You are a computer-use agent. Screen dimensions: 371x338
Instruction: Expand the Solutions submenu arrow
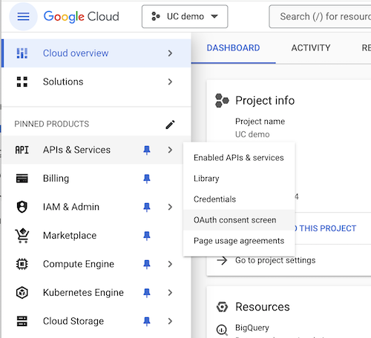coord(170,82)
